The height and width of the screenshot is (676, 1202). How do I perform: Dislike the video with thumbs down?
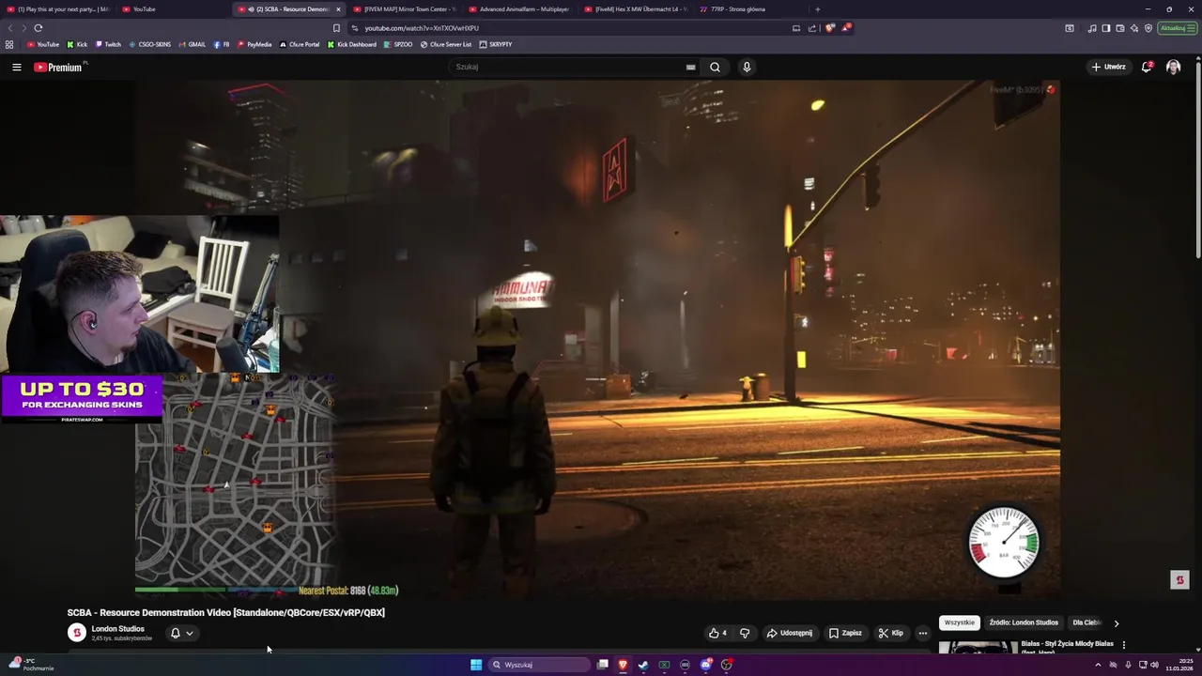pos(745,633)
